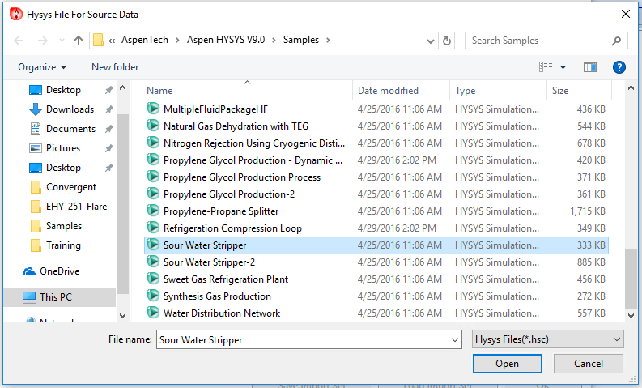Screen dimensions: 642x388
Task: Open the Organize dropdown menu
Action: pos(42,67)
